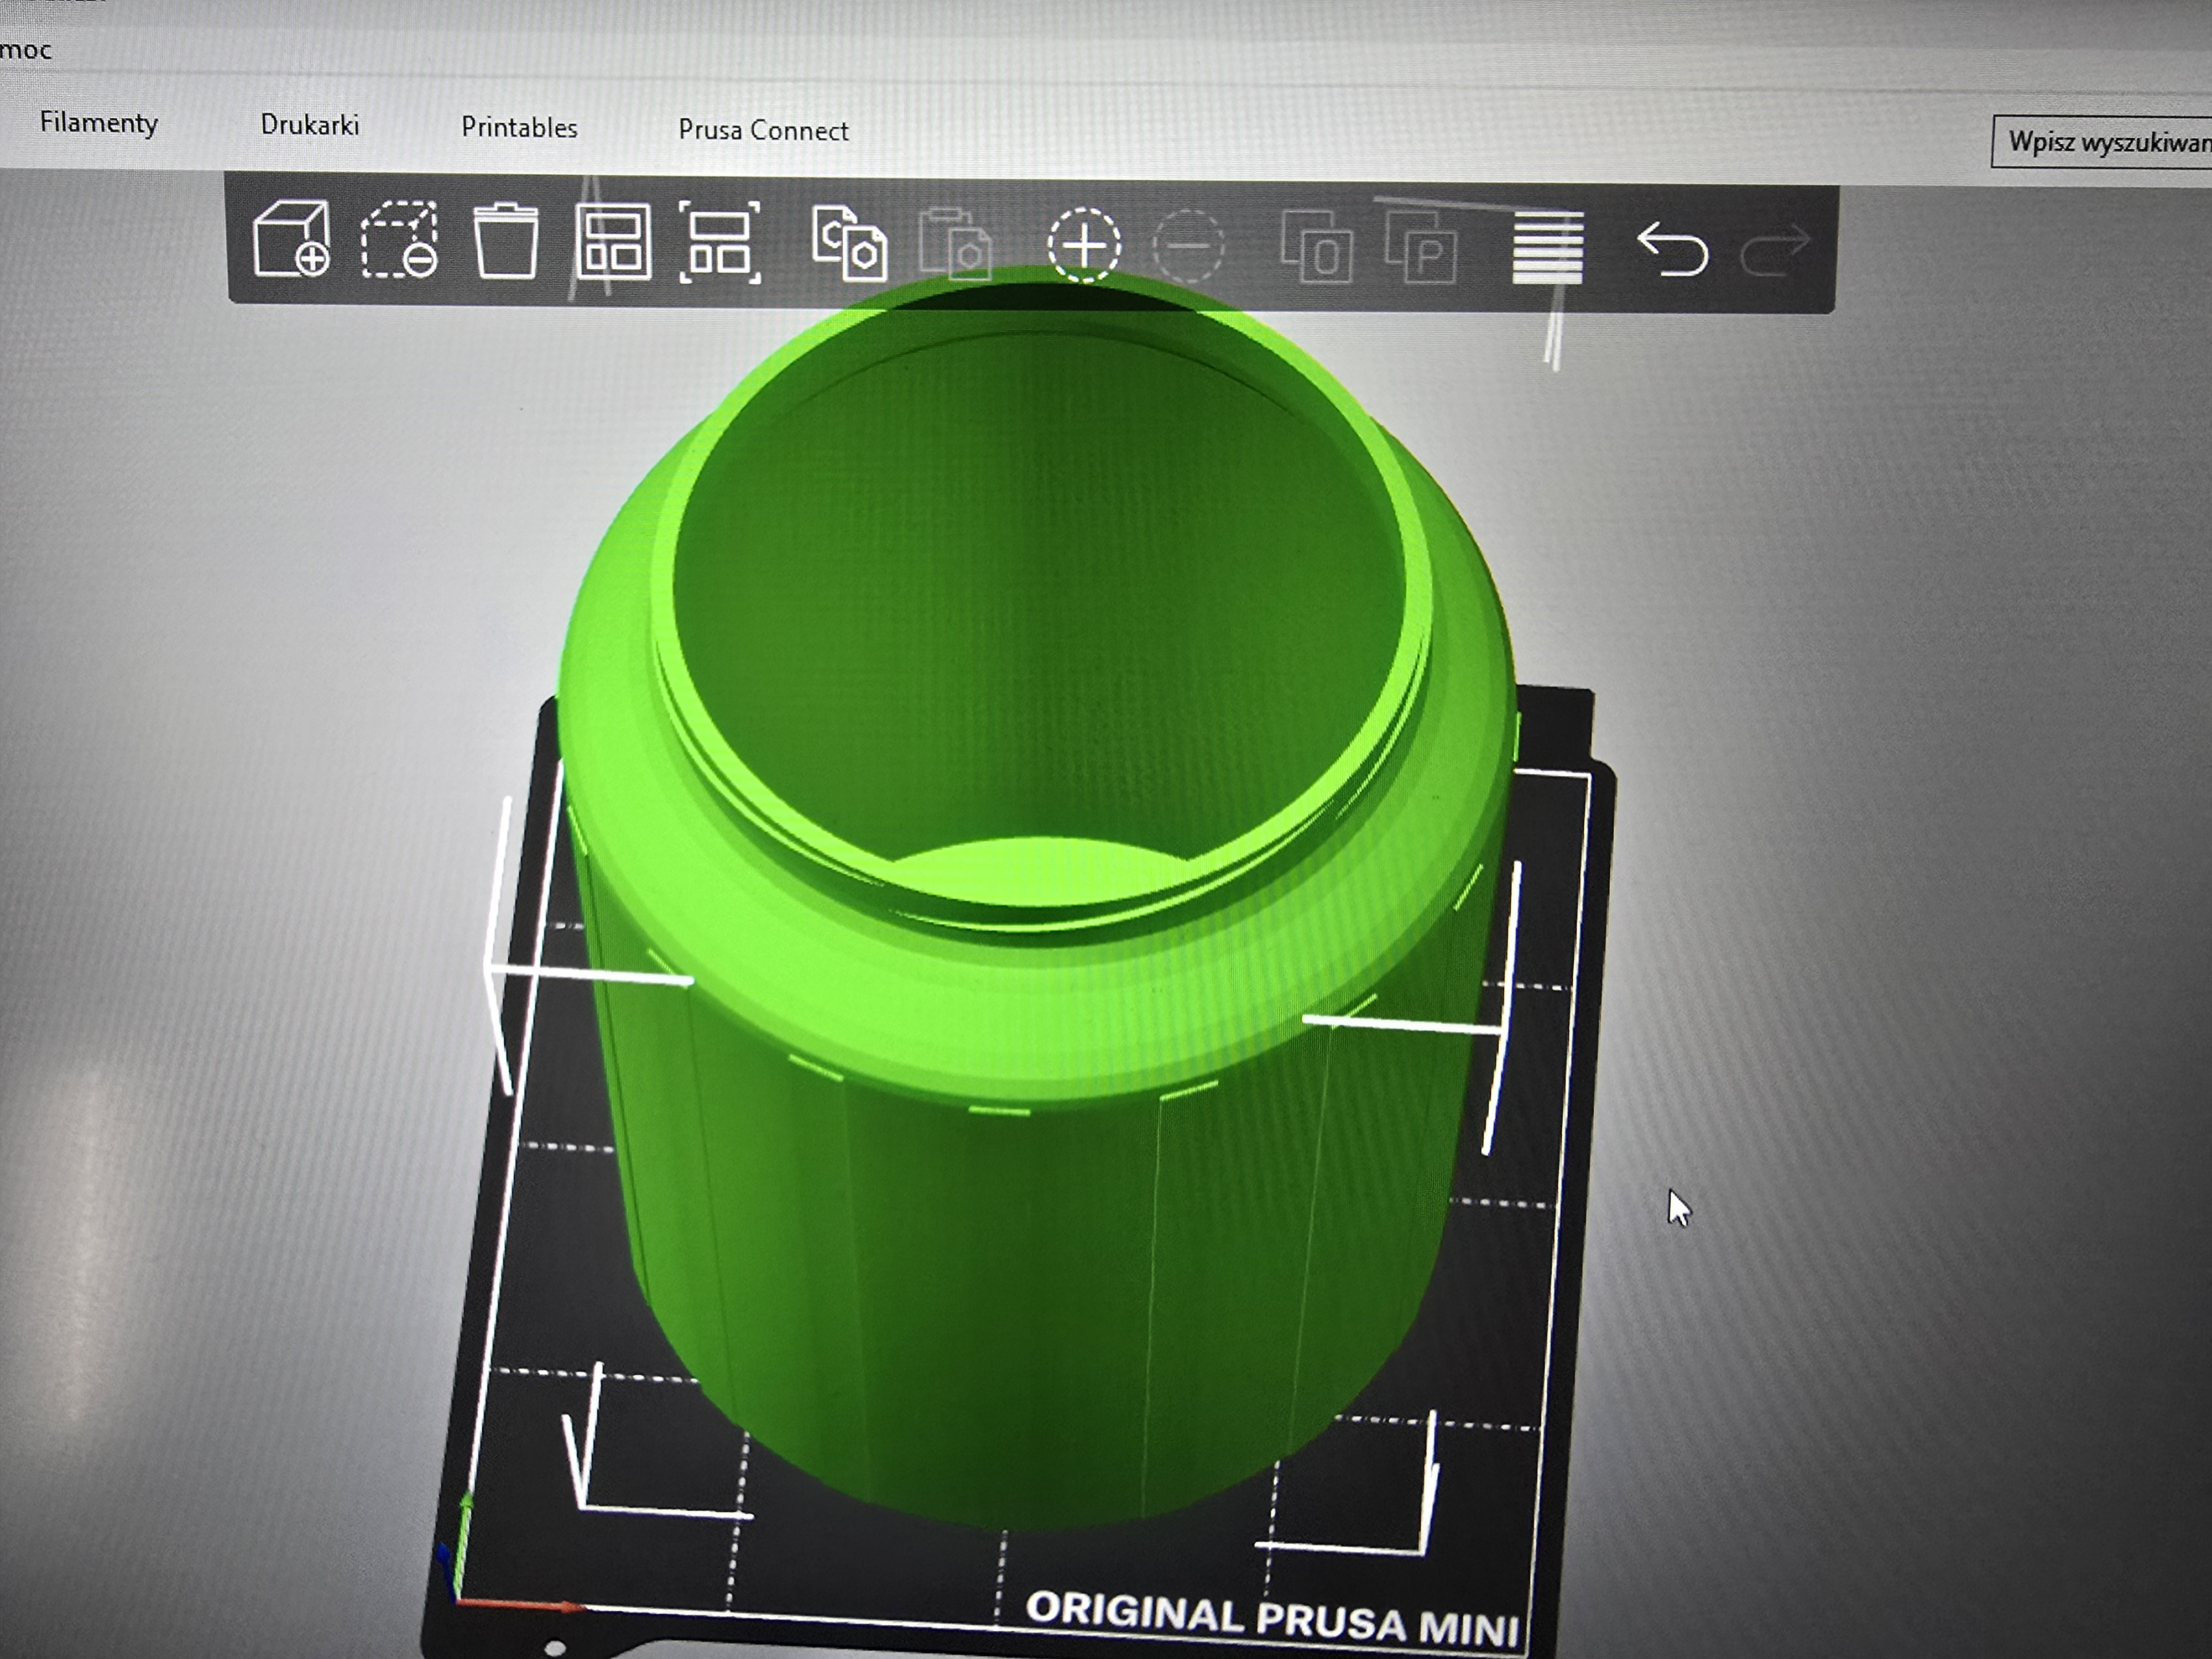Open the Prusa Connect tab
This screenshot has width=2212, height=1659.
coord(763,130)
